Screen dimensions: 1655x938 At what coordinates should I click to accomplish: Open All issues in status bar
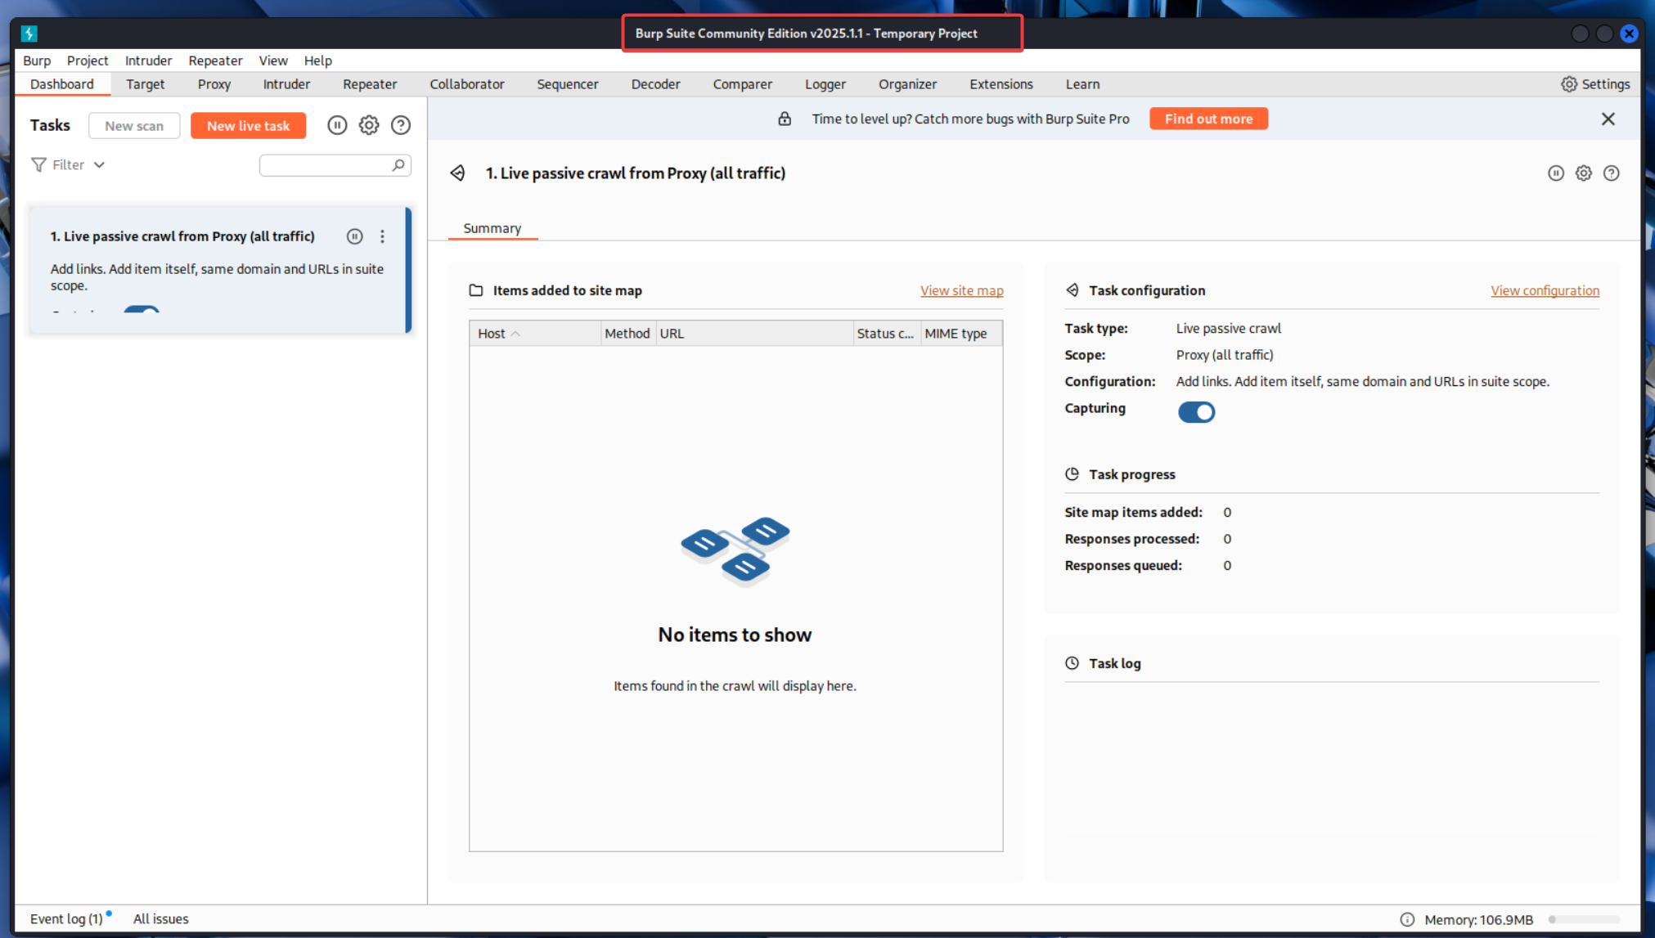pos(161,919)
